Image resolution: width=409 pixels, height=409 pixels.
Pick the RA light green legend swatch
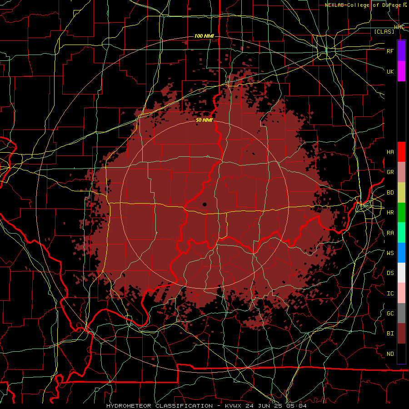click(x=401, y=233)
